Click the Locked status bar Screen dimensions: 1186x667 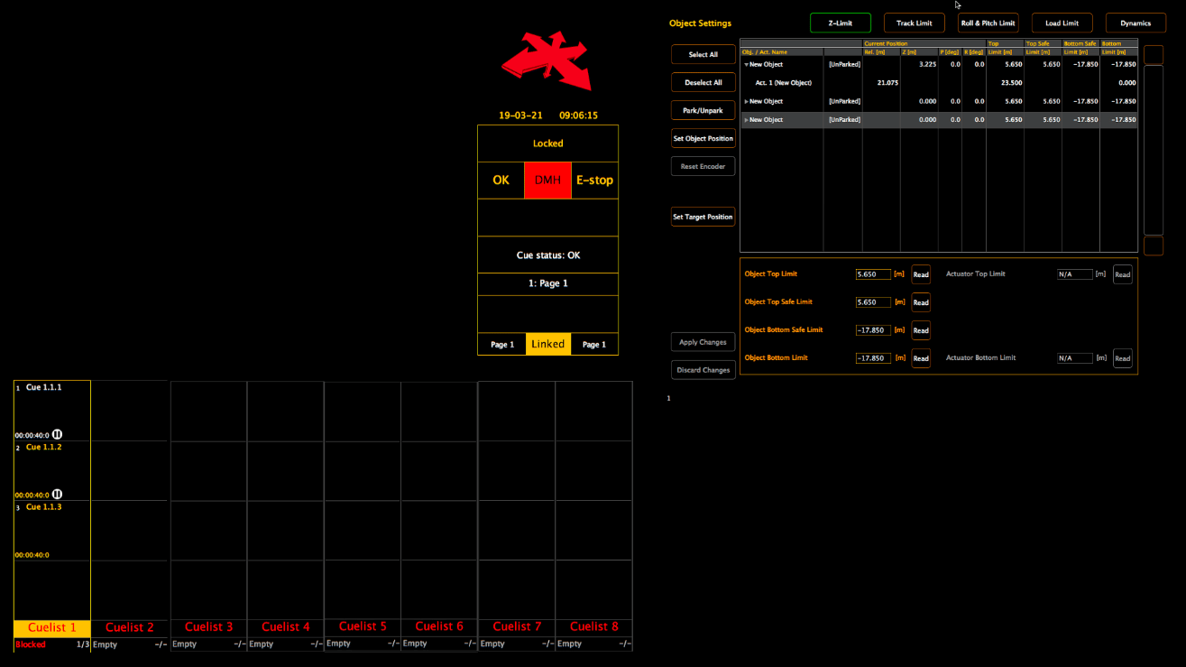point(547,144)
